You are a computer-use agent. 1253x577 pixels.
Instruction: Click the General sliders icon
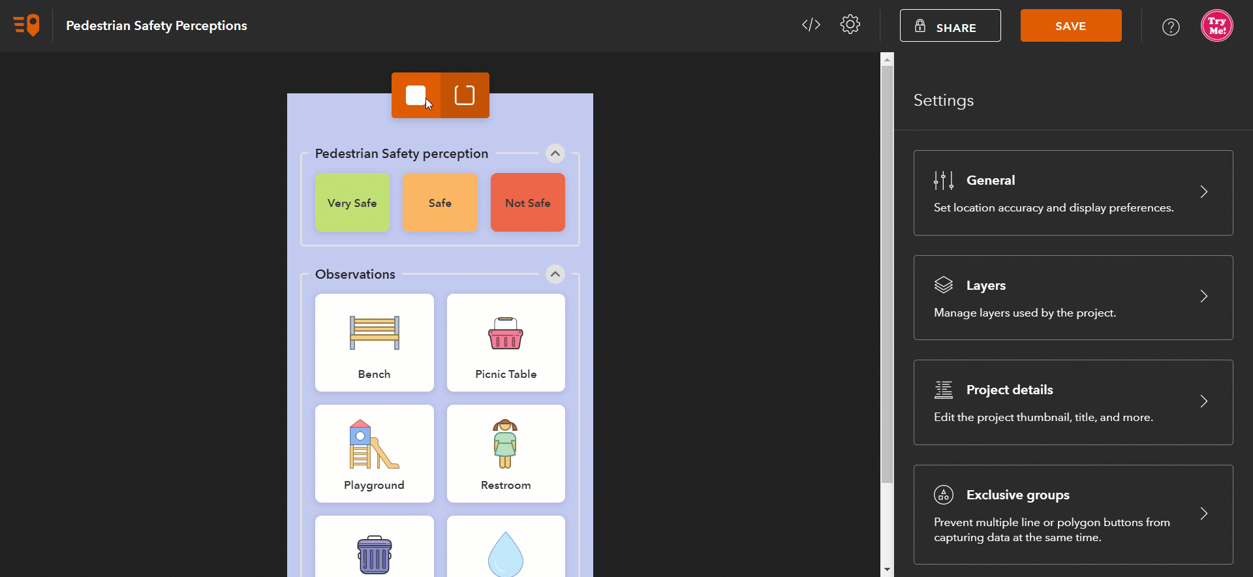click(944, 180)
